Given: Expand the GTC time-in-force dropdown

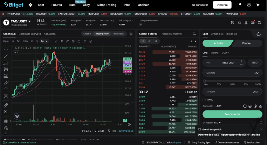Looking at the screenshot, I should 217,122.
